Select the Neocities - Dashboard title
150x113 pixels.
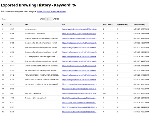(33, 93)
